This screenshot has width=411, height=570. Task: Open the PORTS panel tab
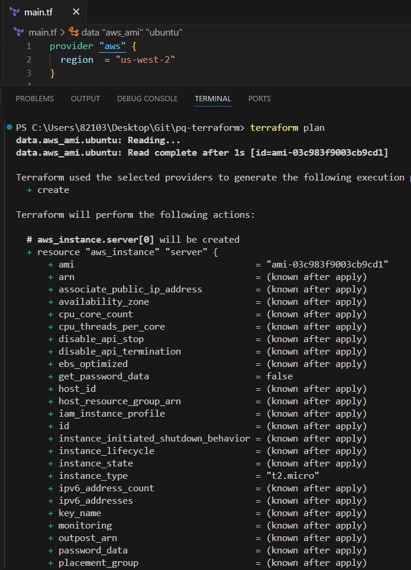tap(259, 98)
